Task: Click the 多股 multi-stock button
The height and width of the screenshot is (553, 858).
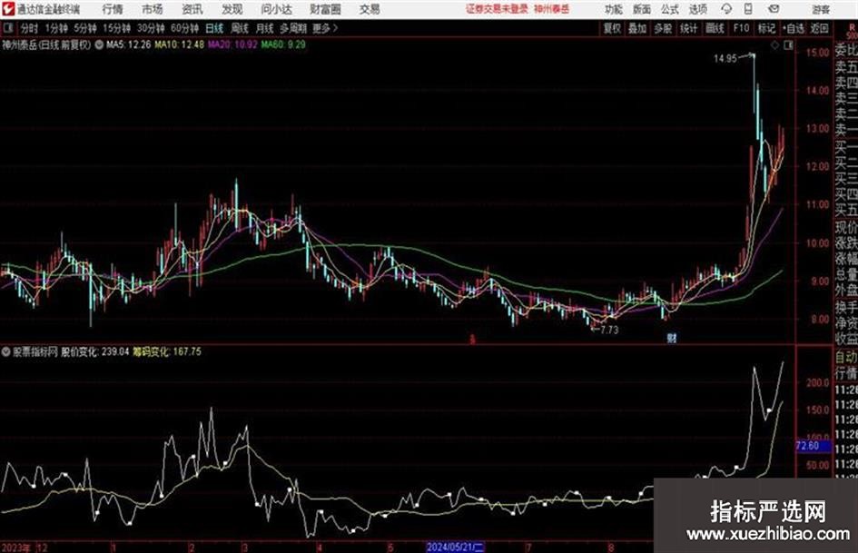Action: click(x=663, y=28)
